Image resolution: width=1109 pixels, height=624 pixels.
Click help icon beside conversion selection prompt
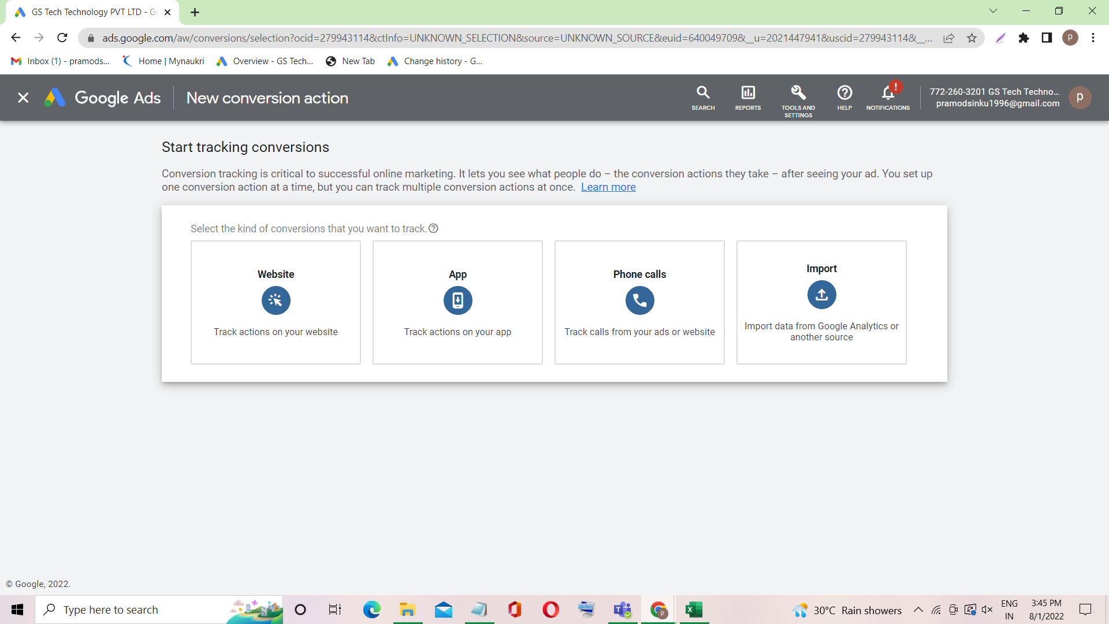coord(433,228)
